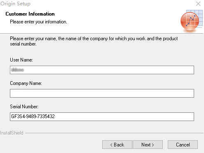Image resolution: width=204 pixels, height=153 pixels.
Task: Click the blurred name text in User Name
Action: tap(18, 70)
